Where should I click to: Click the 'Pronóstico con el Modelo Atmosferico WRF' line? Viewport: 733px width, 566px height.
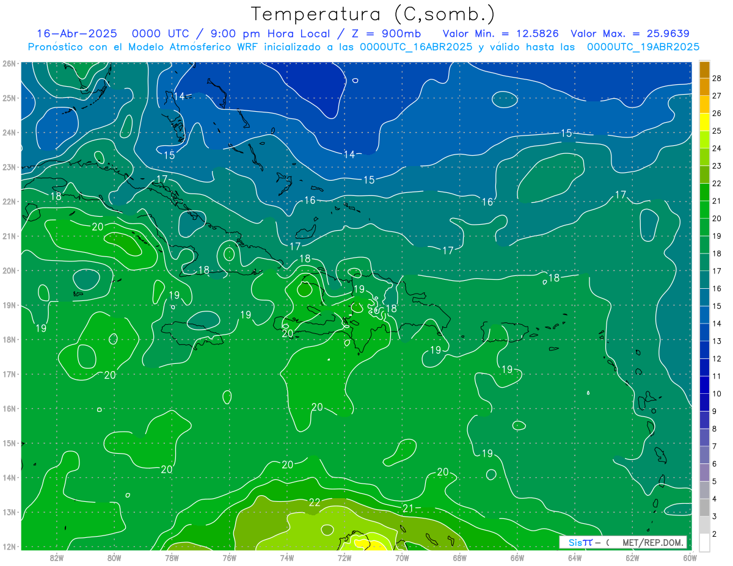[x=363, y=47]
